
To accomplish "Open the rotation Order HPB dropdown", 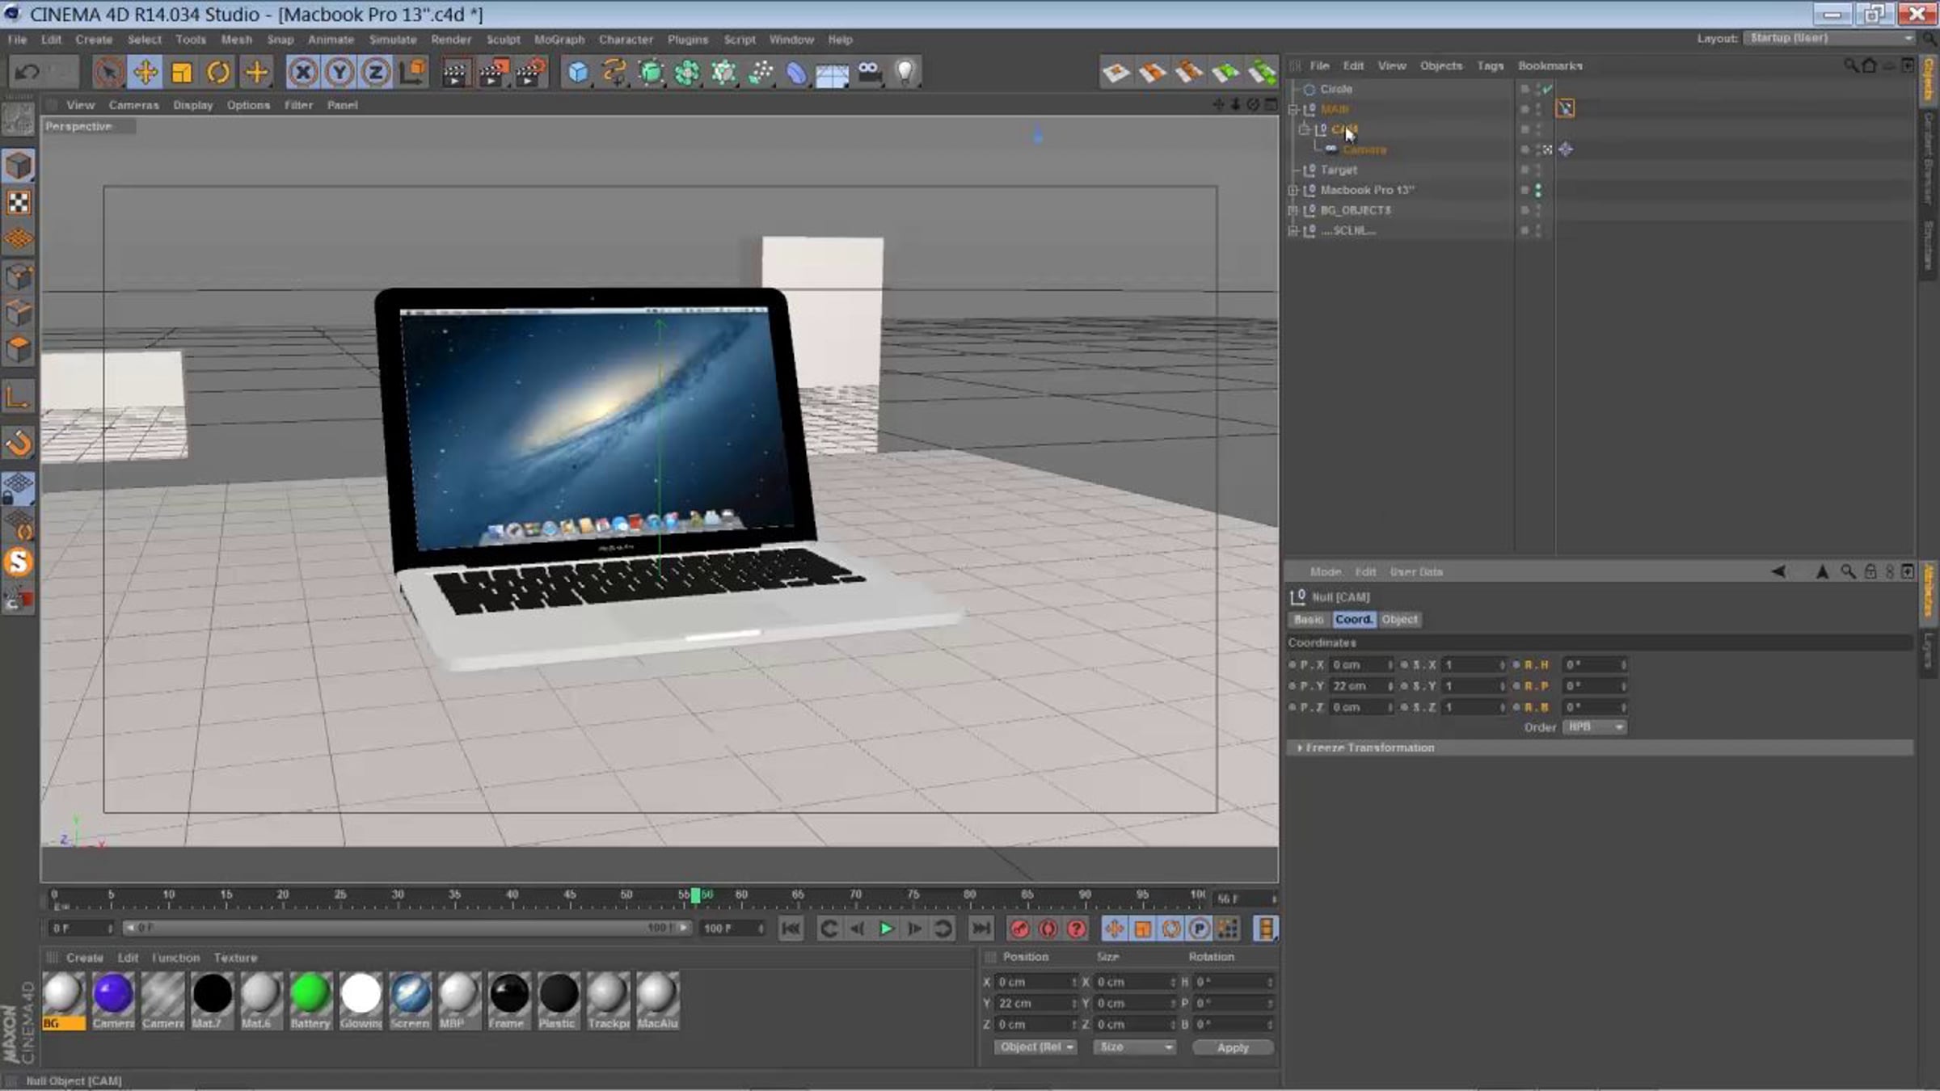I will [x=1594, y=727].
